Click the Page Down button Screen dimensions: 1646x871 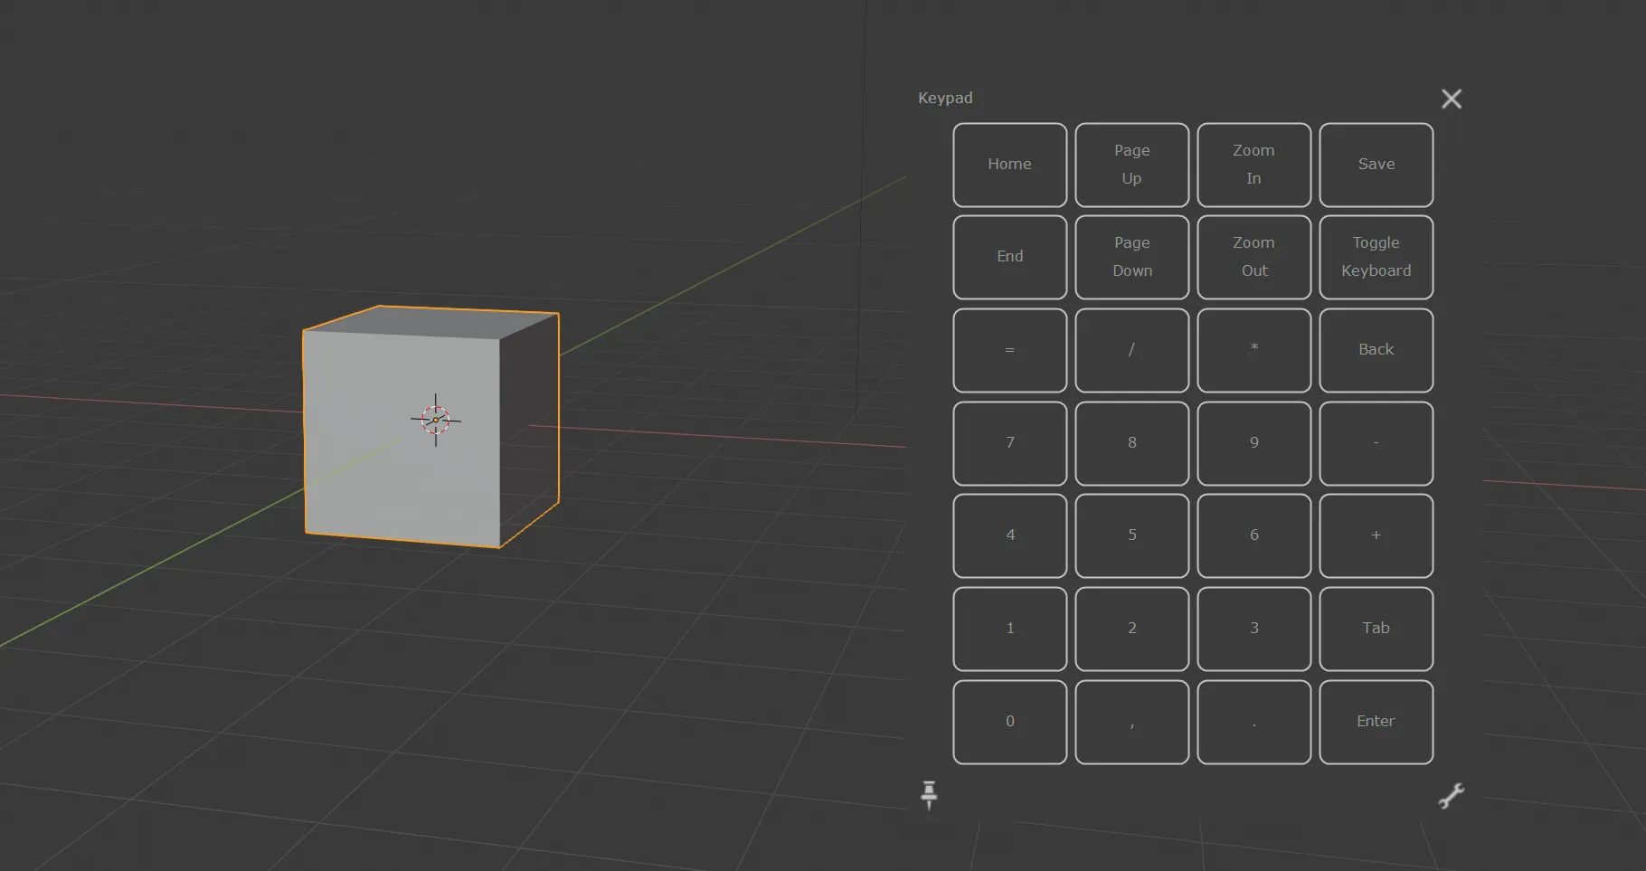pyautogui.click(x=1131, y=257)
